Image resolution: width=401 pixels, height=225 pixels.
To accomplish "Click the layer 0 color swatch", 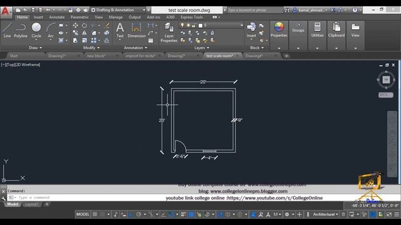I will coord(200,25).
